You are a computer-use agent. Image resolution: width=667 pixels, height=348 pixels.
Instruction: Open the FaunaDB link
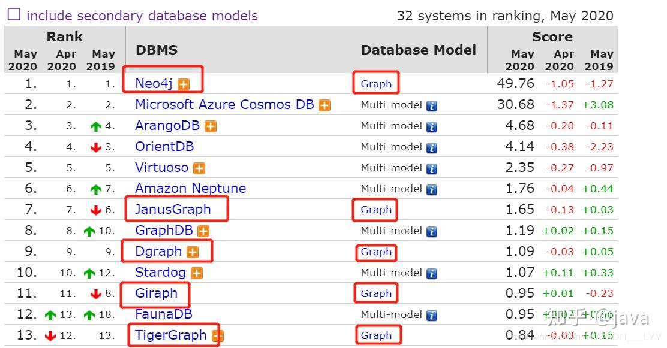[x=164, y=314]
